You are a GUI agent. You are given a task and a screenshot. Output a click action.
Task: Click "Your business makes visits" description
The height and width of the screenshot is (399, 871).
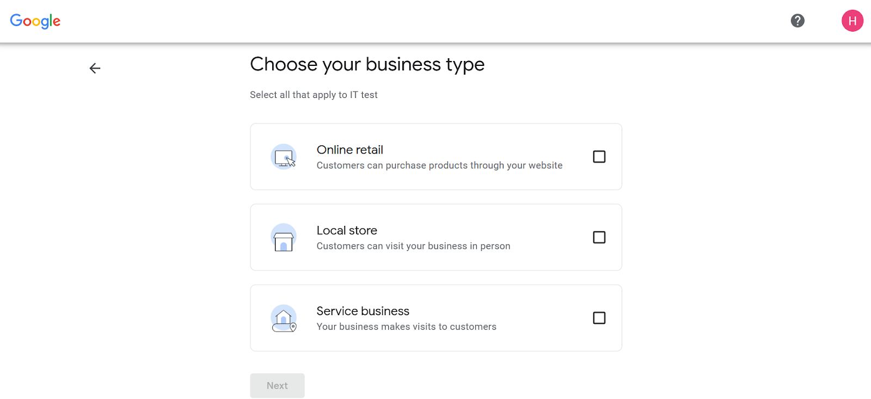pos(406,327)
